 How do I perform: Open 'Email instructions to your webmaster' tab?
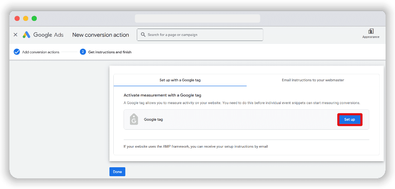(313, 80)
